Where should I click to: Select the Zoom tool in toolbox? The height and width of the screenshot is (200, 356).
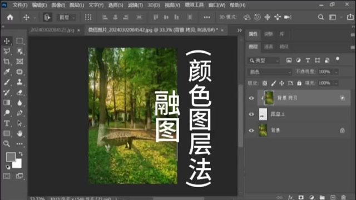7,143
